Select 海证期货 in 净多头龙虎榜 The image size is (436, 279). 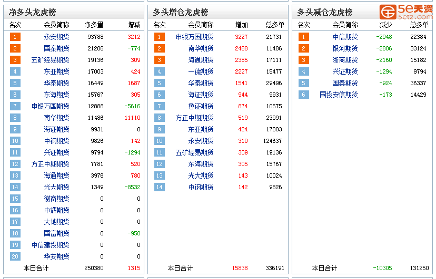(56, 129)
